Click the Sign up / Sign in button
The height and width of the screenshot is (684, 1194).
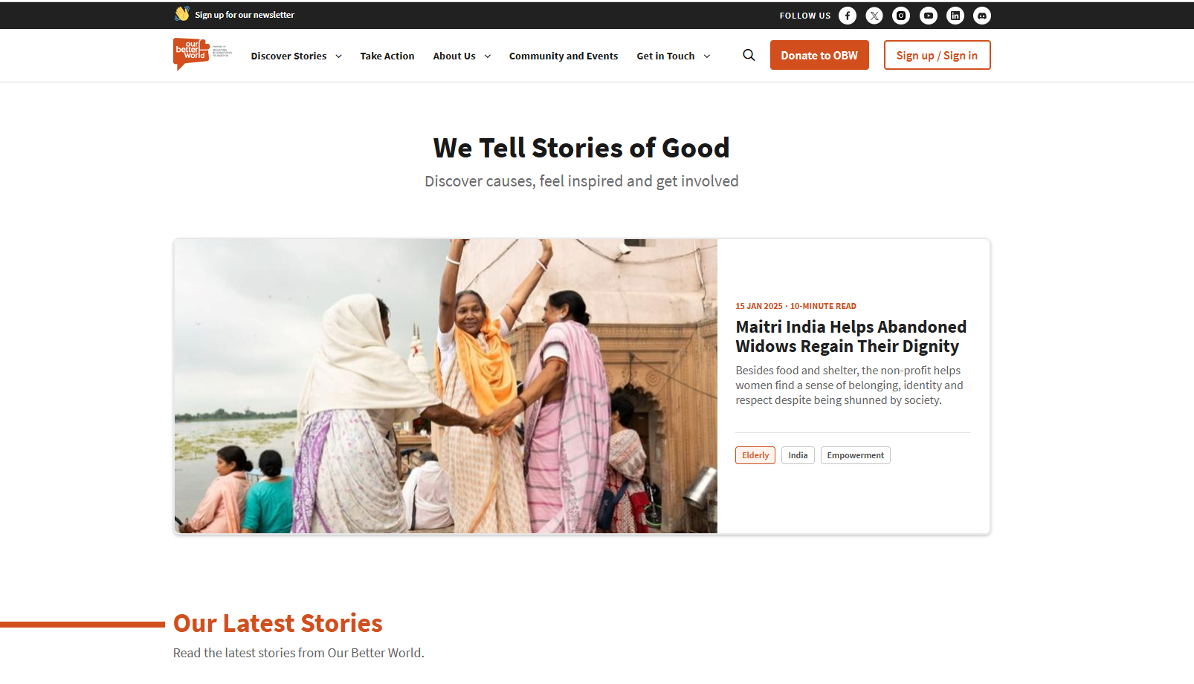[937, 55]
